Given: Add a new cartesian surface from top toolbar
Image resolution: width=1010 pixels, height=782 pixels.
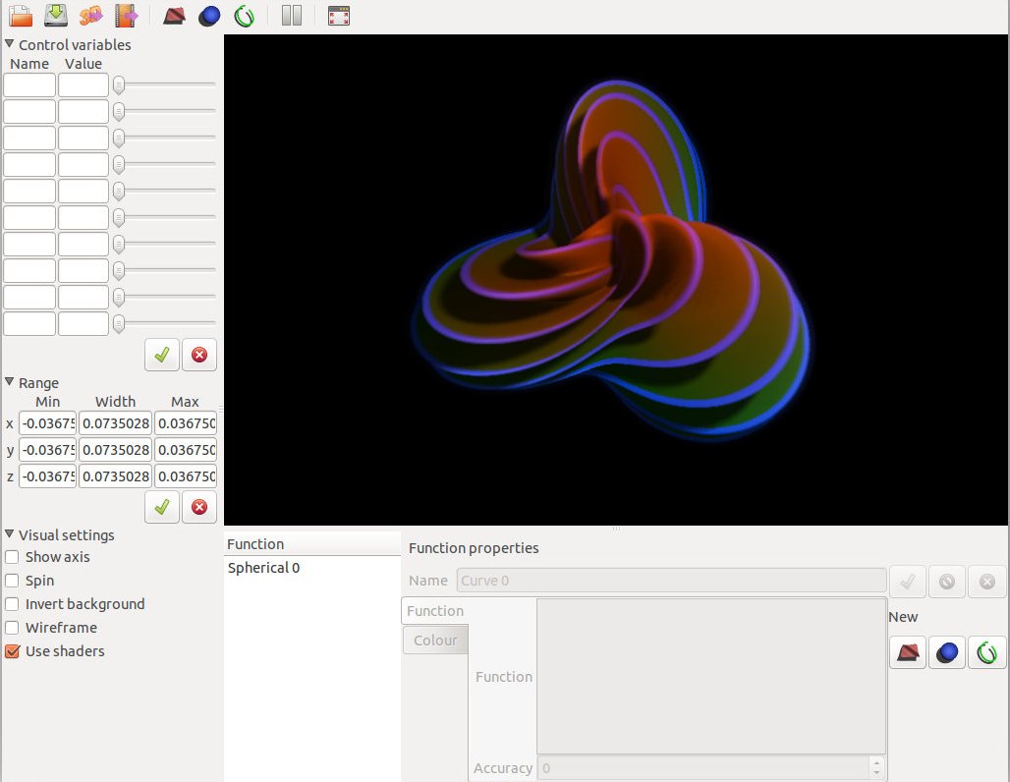Looking at the screenshot, I should (174, 16).
